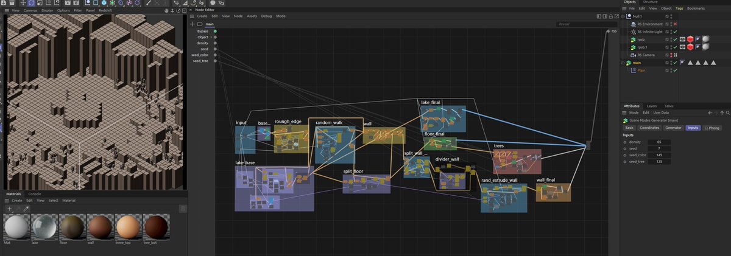Image resolution: width=731 pixels, height=256 pixels.
Task: Click the Phong tag on main object
Action: point(682,63)
